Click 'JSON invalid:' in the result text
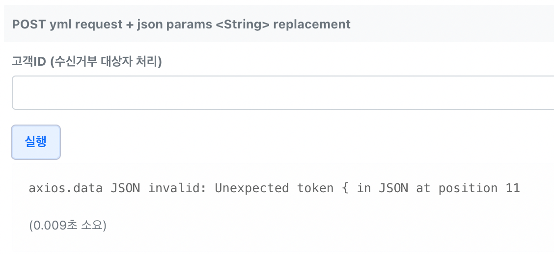 coord(159,188)
